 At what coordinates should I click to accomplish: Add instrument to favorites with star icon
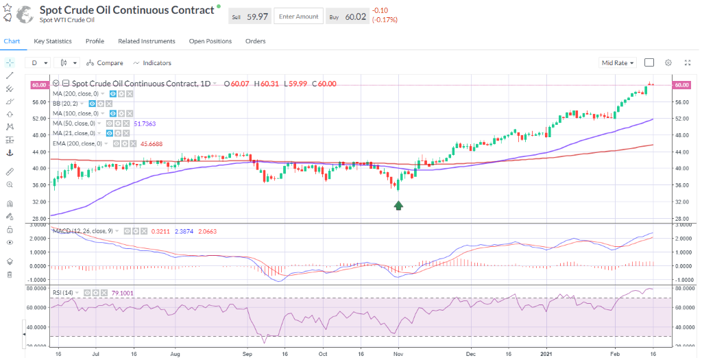coord(8,8)
